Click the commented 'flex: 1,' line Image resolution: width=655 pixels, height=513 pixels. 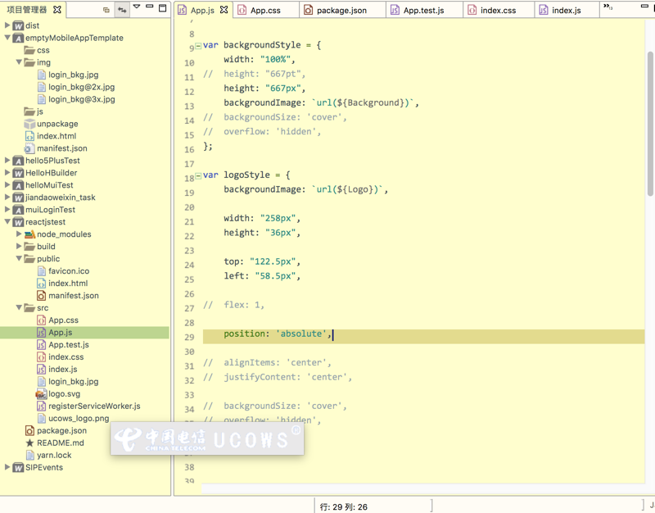(x=234, y=305)
